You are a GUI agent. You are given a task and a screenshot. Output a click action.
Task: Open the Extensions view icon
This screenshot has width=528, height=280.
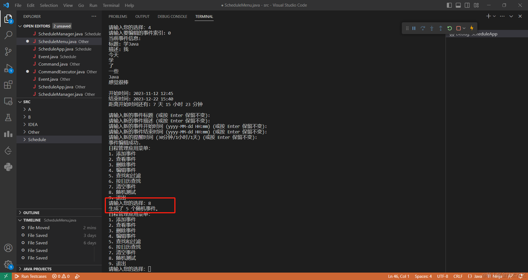(x=8, y=85)
